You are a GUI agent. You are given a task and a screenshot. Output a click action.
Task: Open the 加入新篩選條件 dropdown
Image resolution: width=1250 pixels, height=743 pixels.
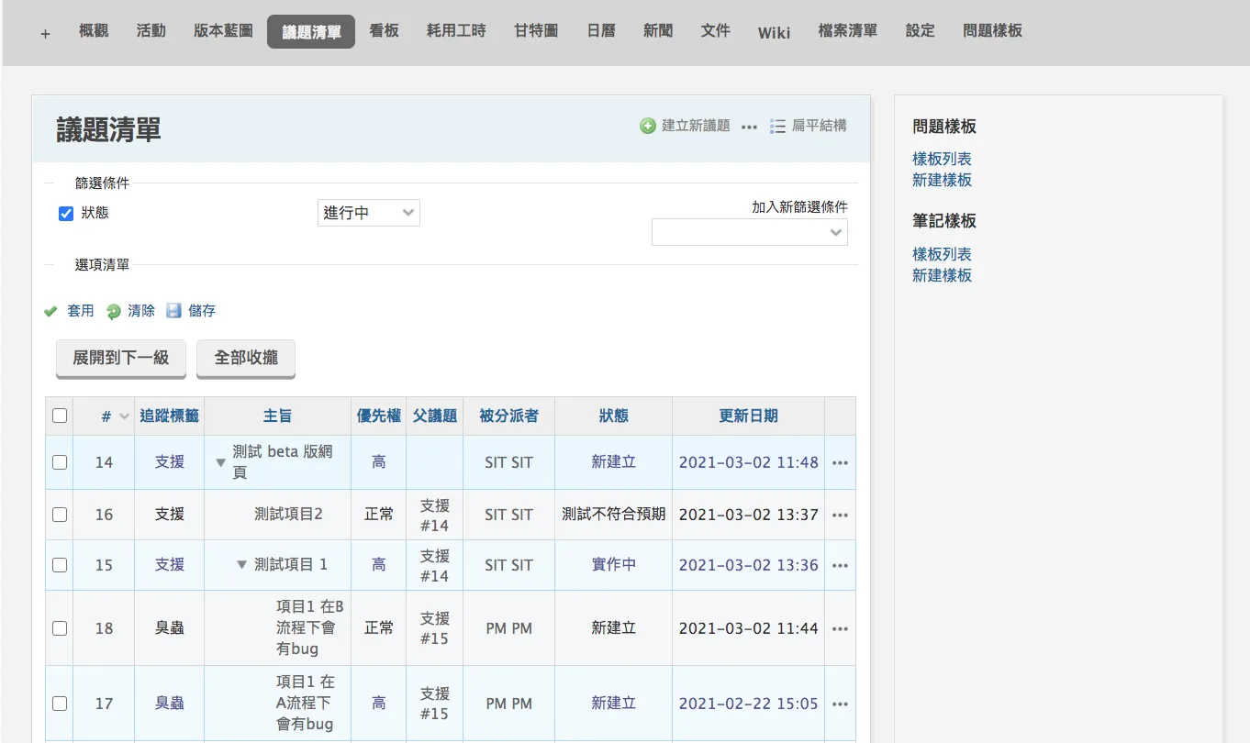[x=750, y=232]
